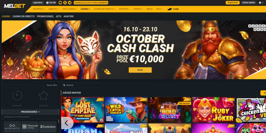The width and height of the screenshot is (266, 133).
Task: Open the Ruby Joker game thumbnail
Action: pyautogui.click(x=213, y=110)
